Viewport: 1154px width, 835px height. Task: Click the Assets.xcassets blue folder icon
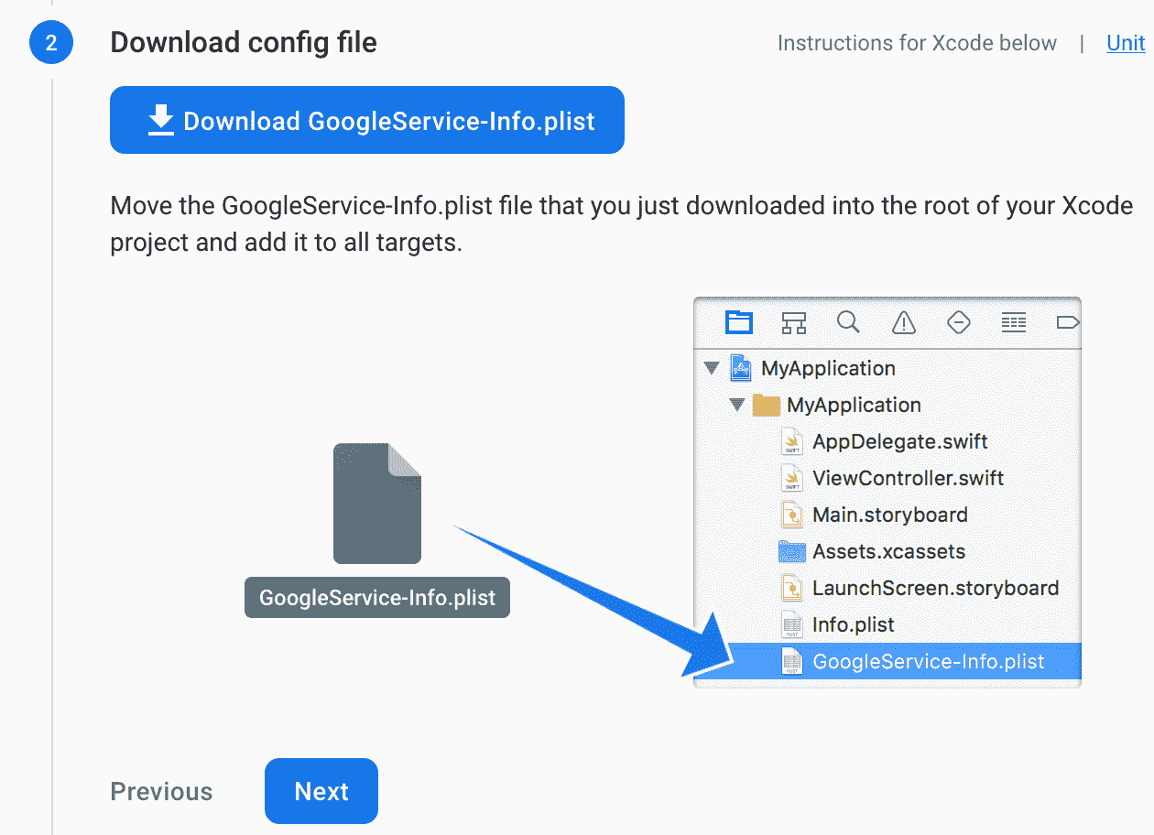(x=791, y=551)
